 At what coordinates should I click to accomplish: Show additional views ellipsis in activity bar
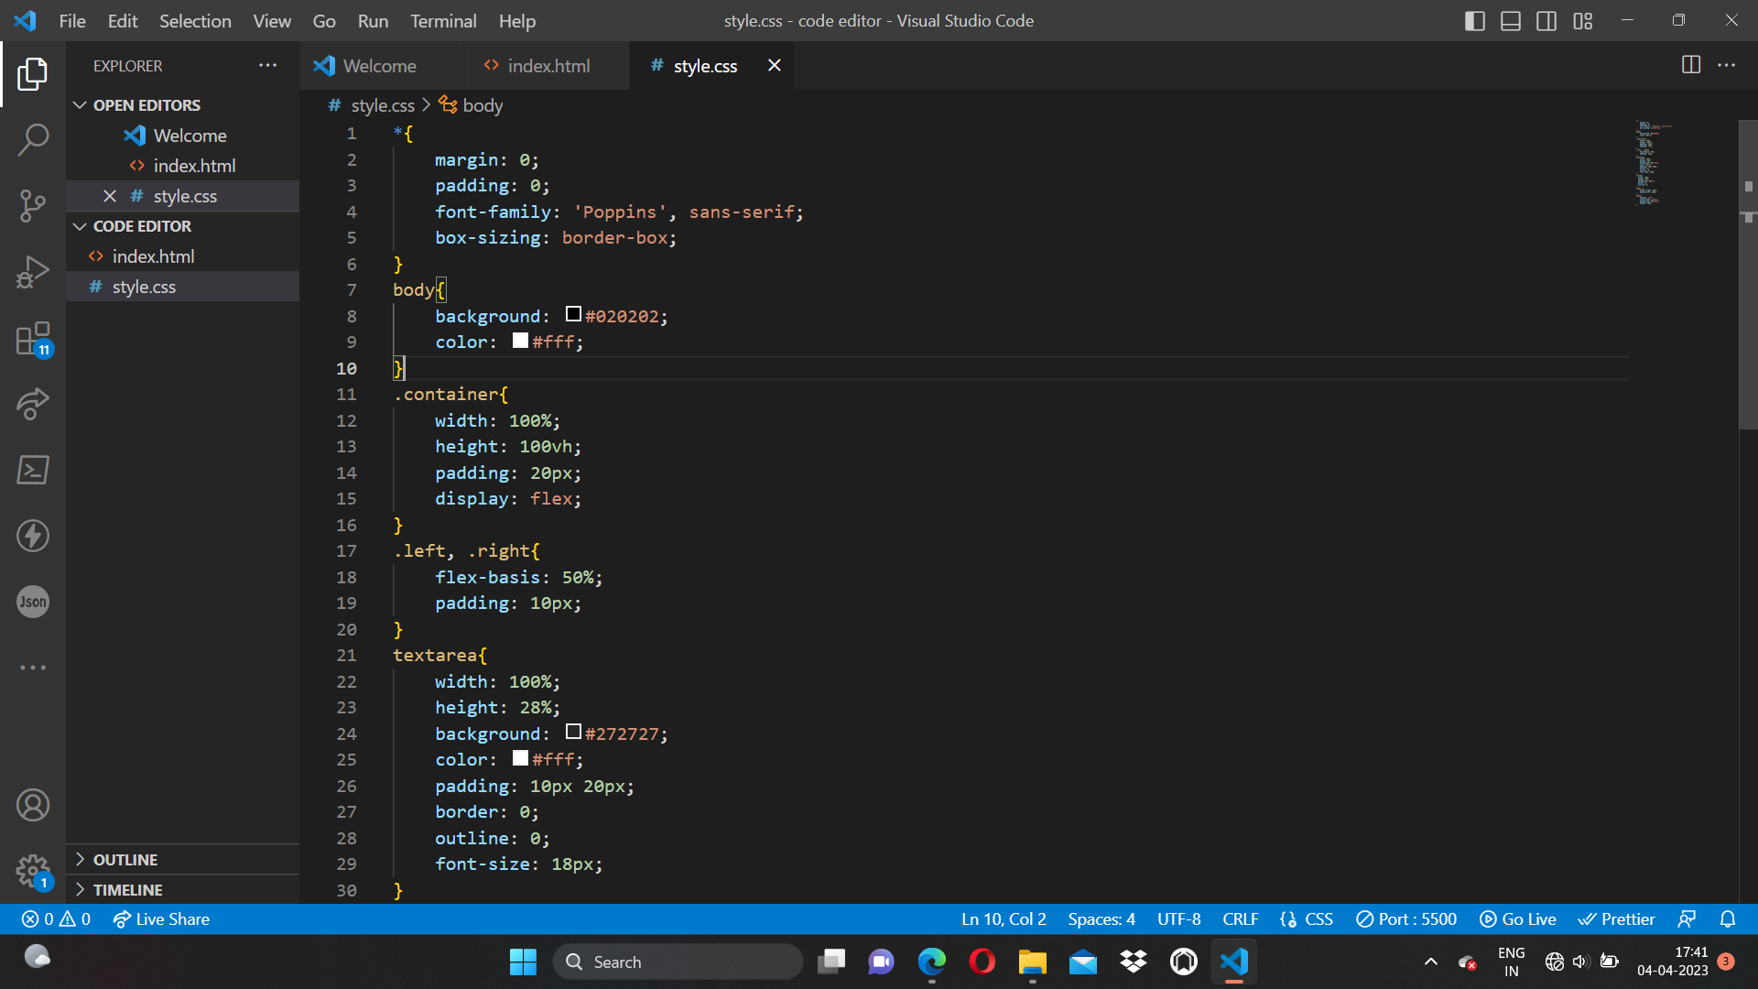(x=33, y=668)
